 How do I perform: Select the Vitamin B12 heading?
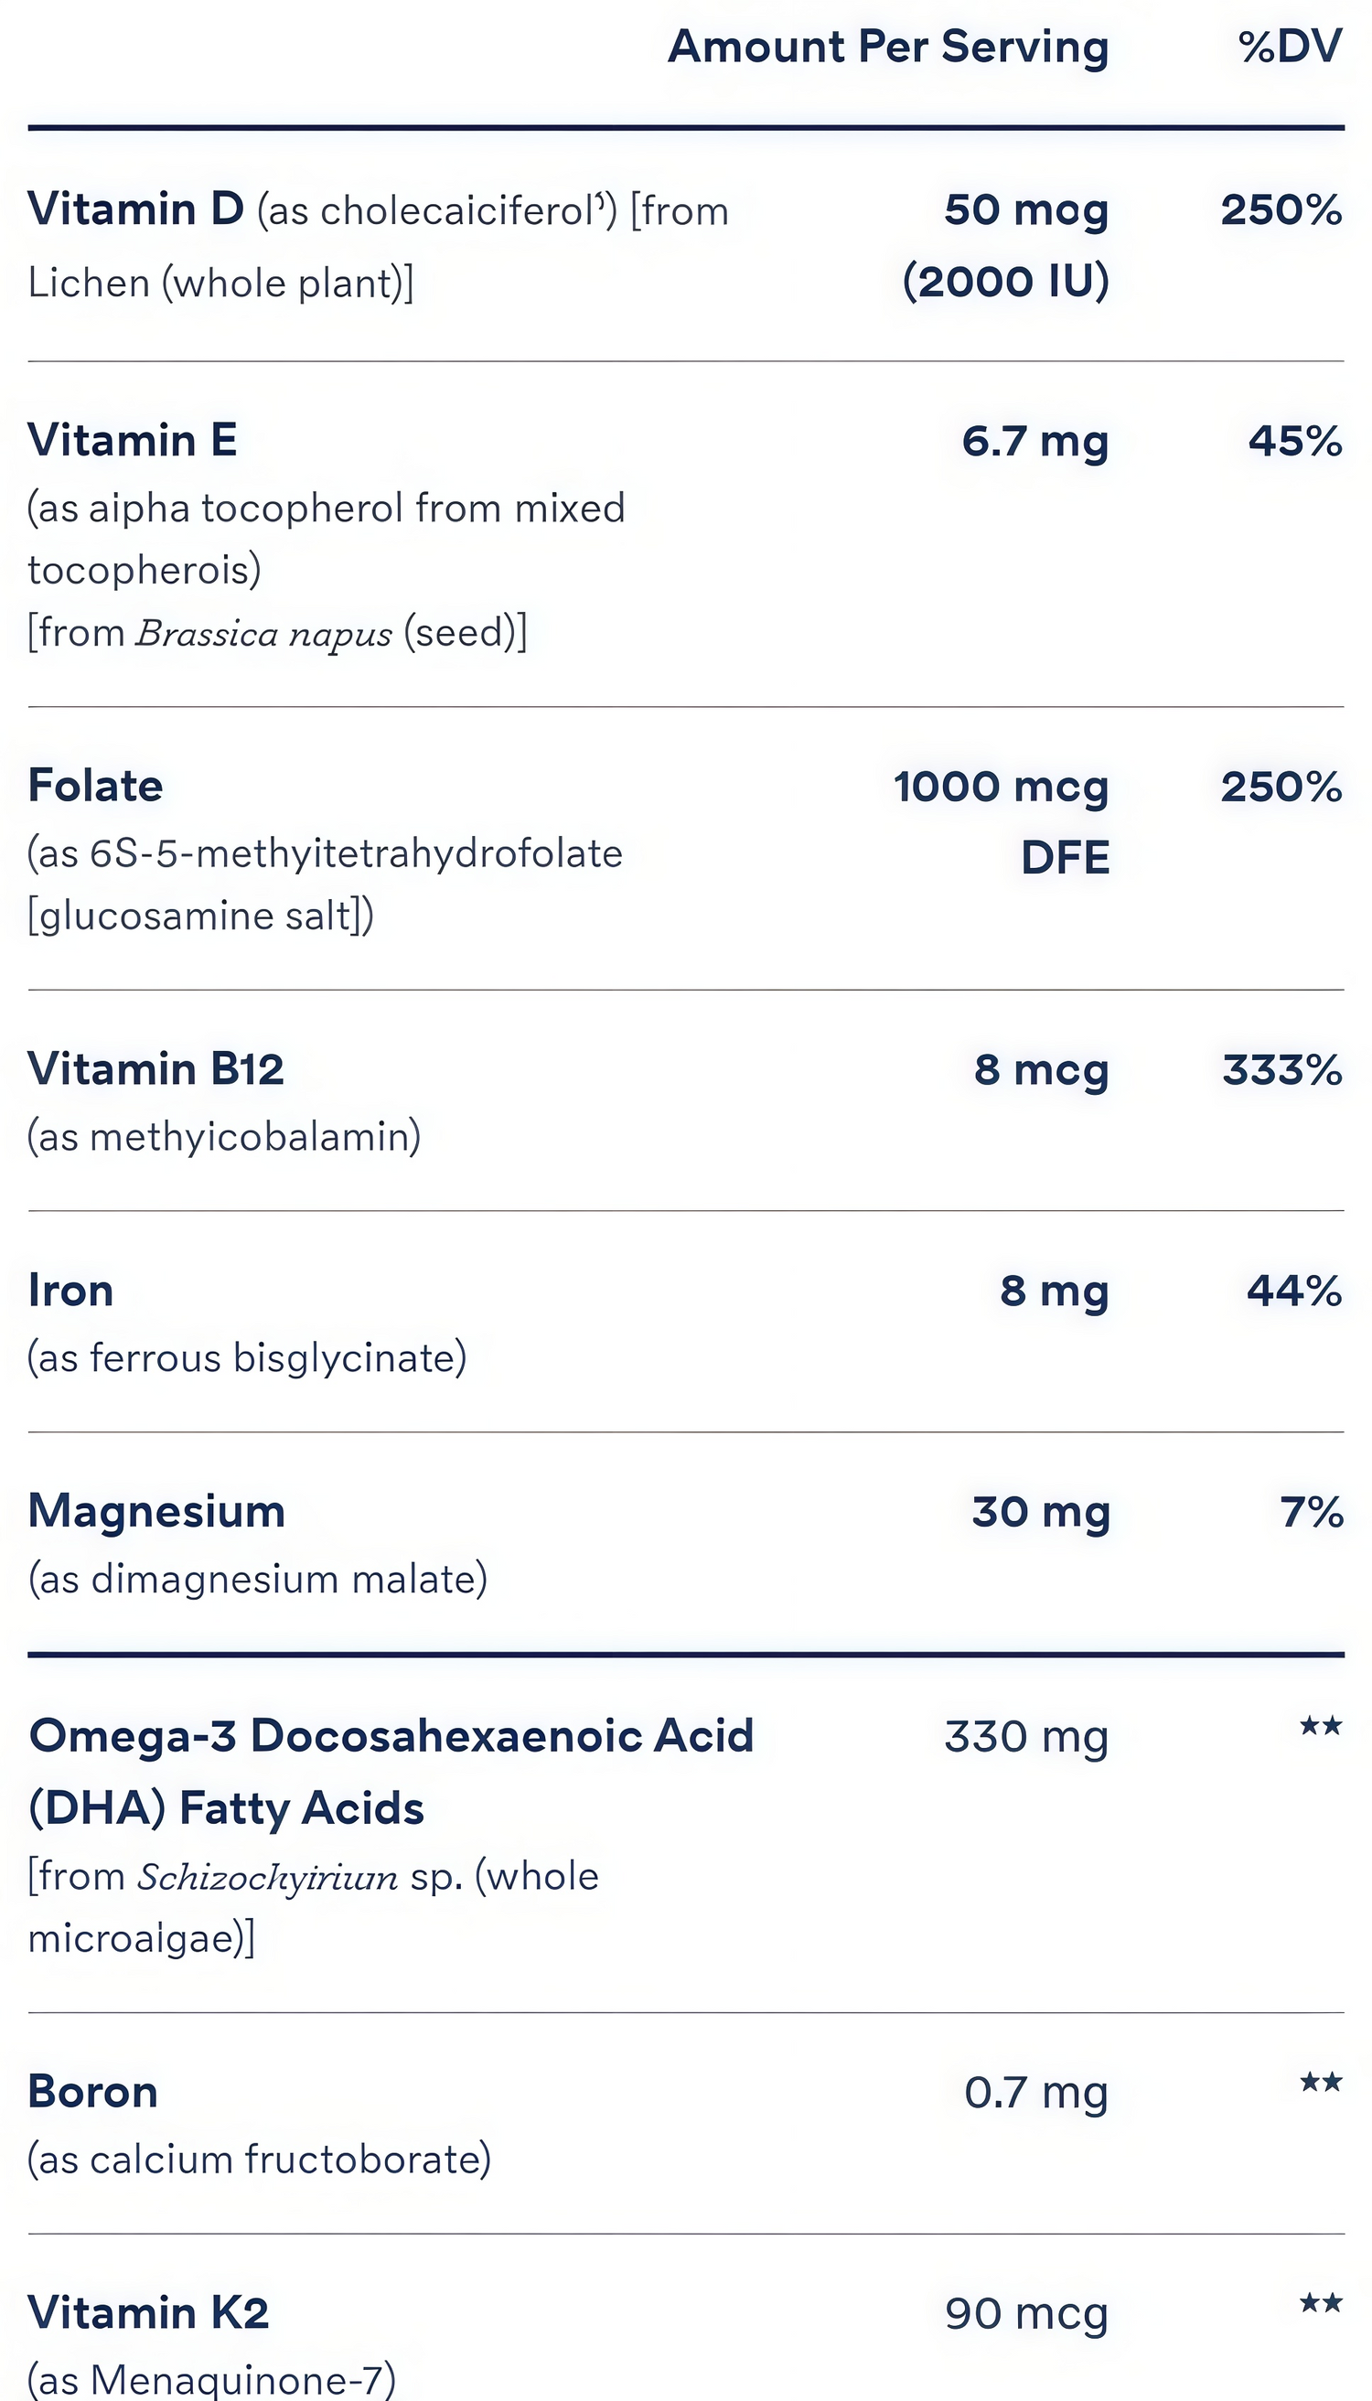pyautogui.click(x=155, y=1069)
